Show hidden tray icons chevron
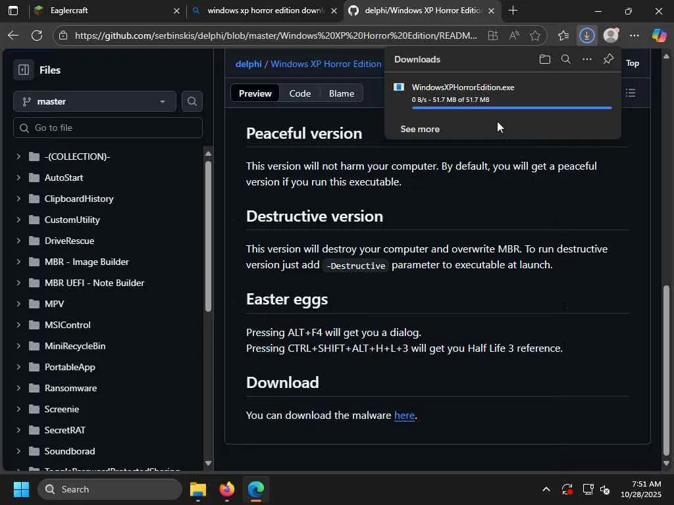The height and width of the screenshot is (505, 674). [546, 489]
